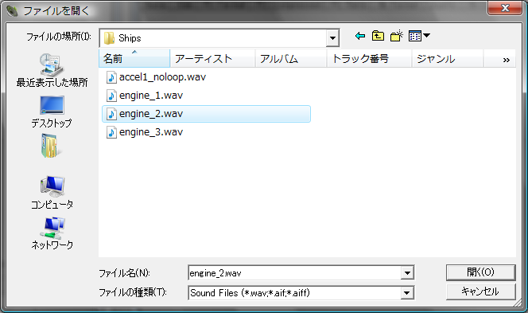Go back using the blue arrow icon
Image resolution: width=528 pixels, height=313 pixels.
(360, 36)
